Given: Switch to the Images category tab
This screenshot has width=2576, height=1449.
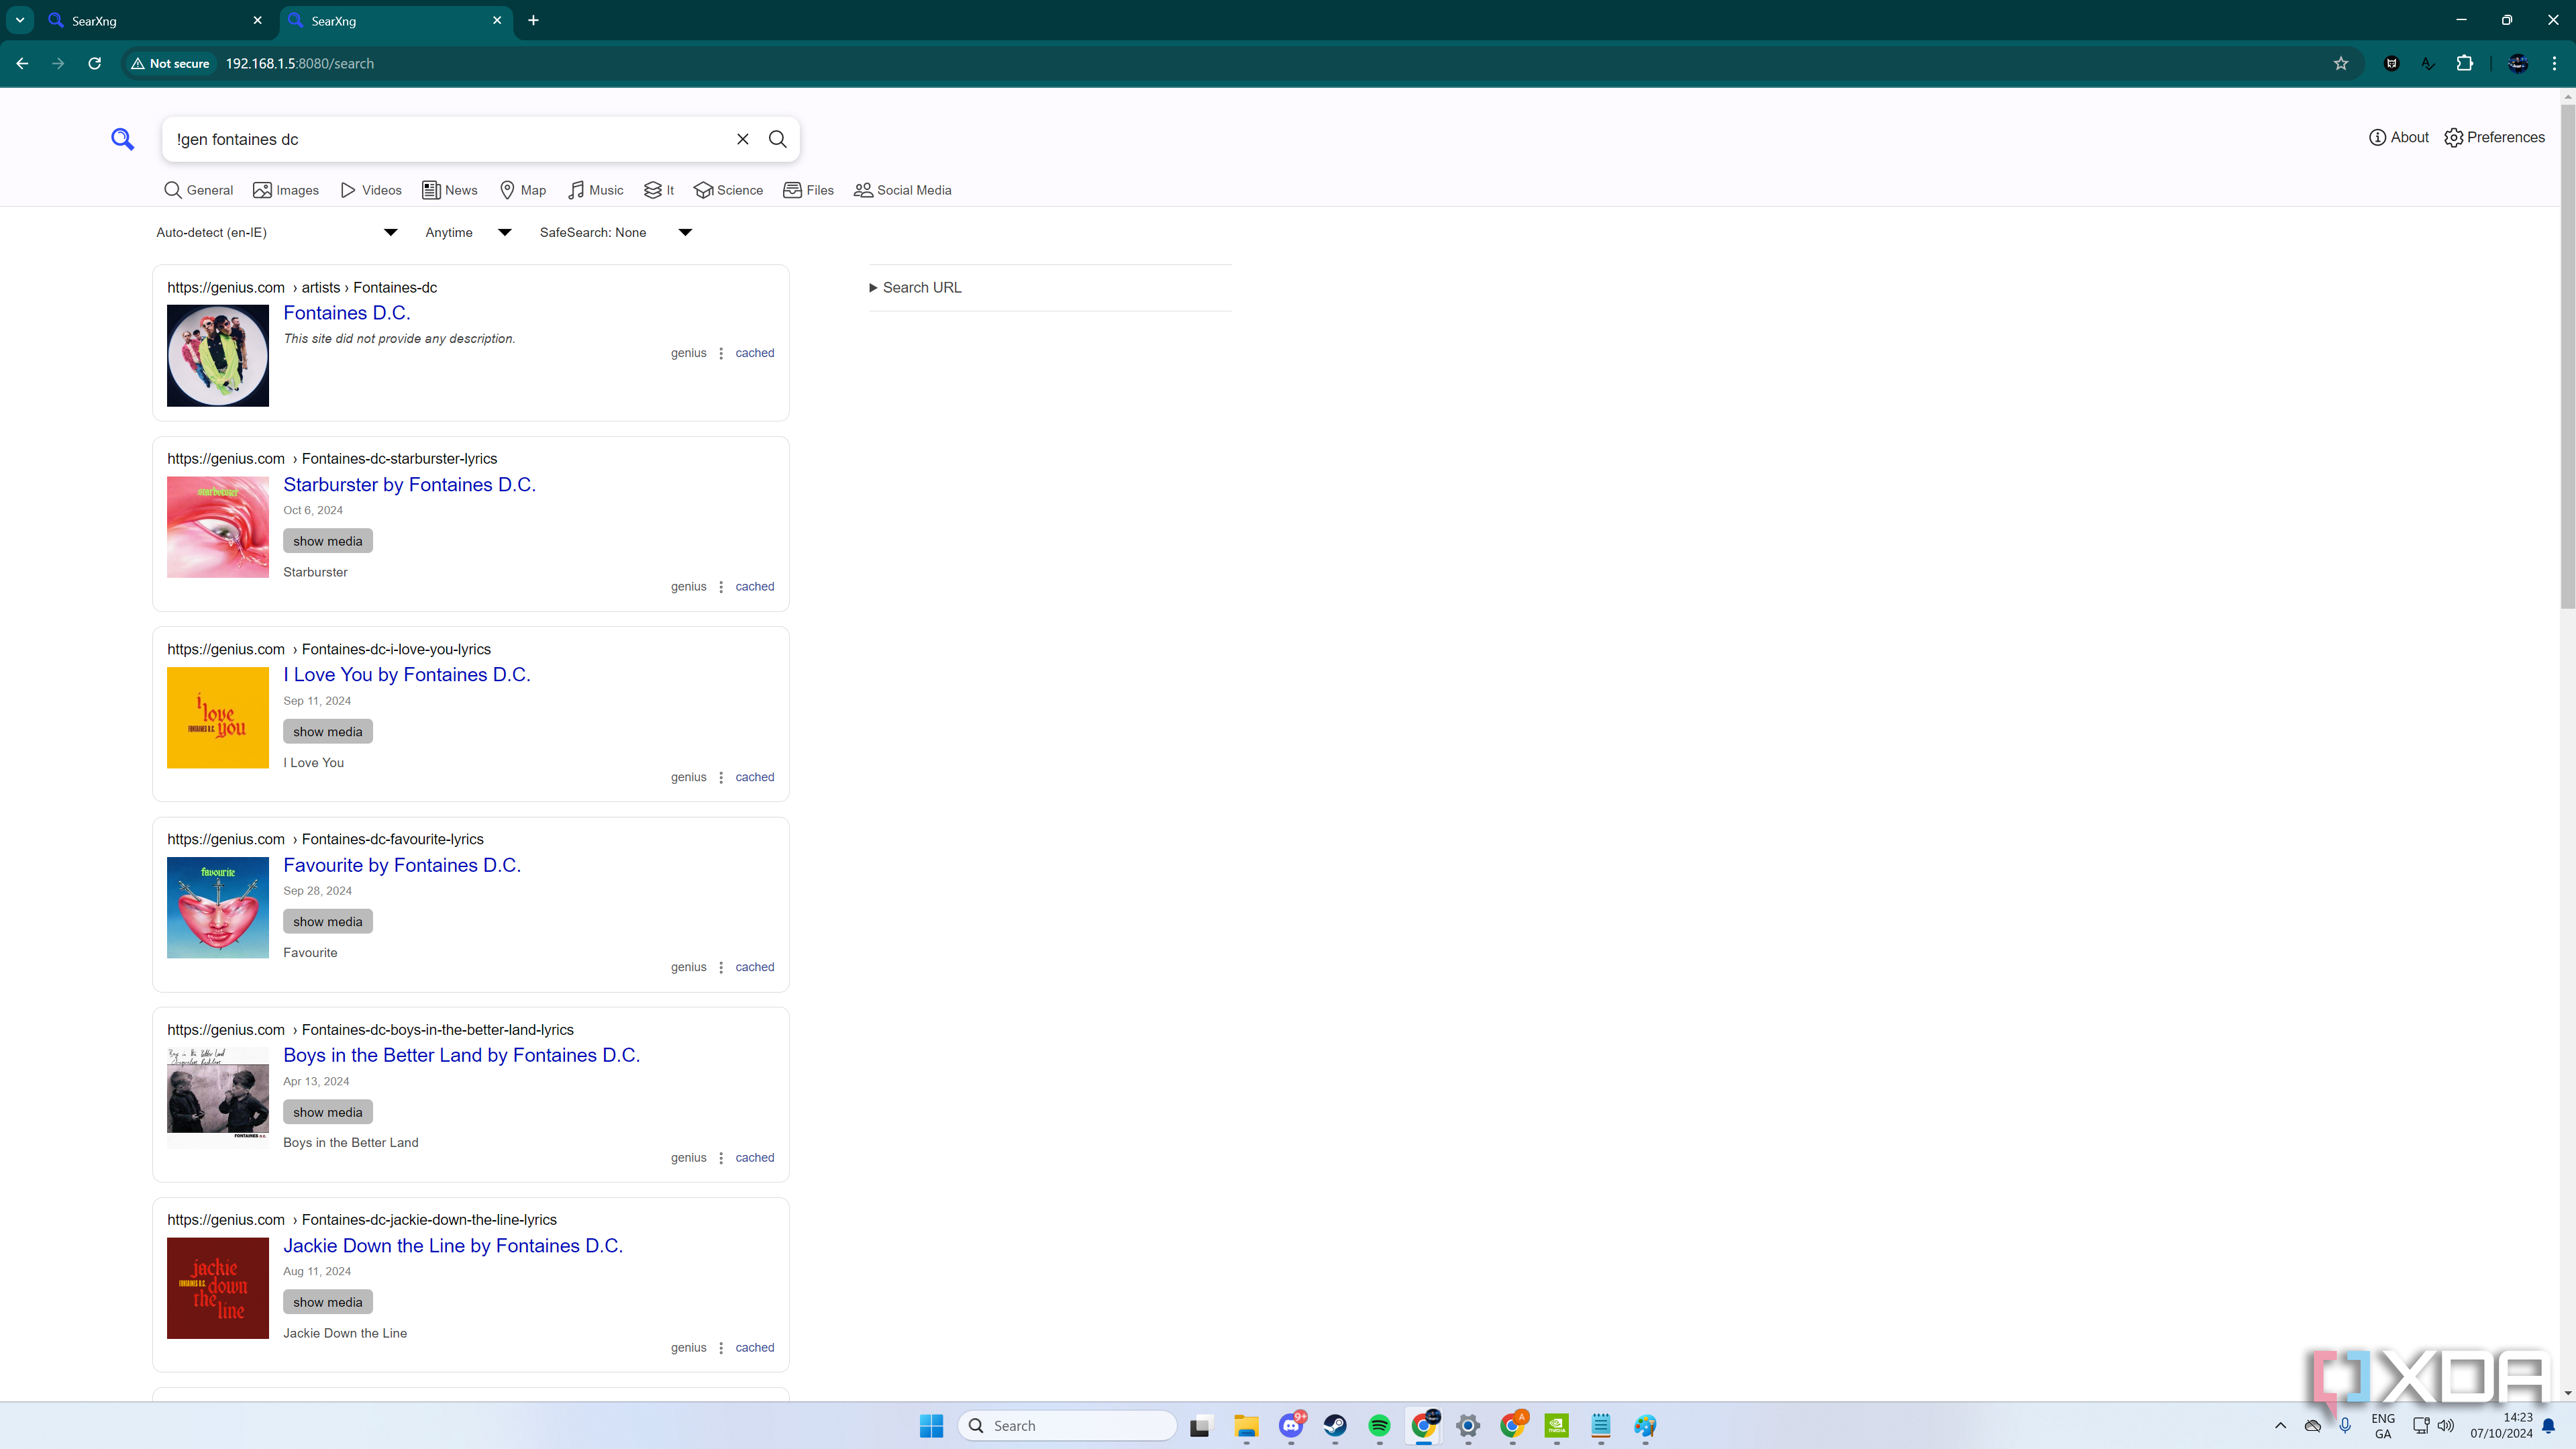Looking at the screenshot, I should pyautogui.click(x=286, y=190).
